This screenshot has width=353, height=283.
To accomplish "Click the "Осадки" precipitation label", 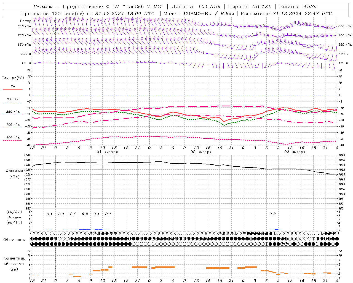I will coord(14,217).
